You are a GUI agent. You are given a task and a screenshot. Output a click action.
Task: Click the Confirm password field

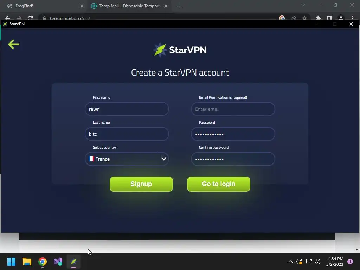tap(233, 159)
